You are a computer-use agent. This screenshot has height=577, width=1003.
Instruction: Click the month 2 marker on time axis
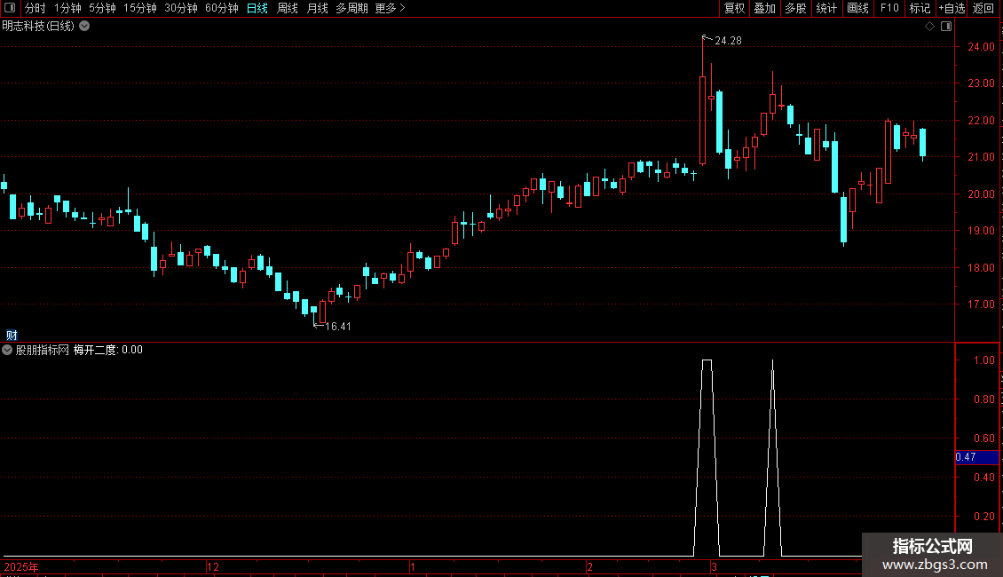[x=589, y=566]
